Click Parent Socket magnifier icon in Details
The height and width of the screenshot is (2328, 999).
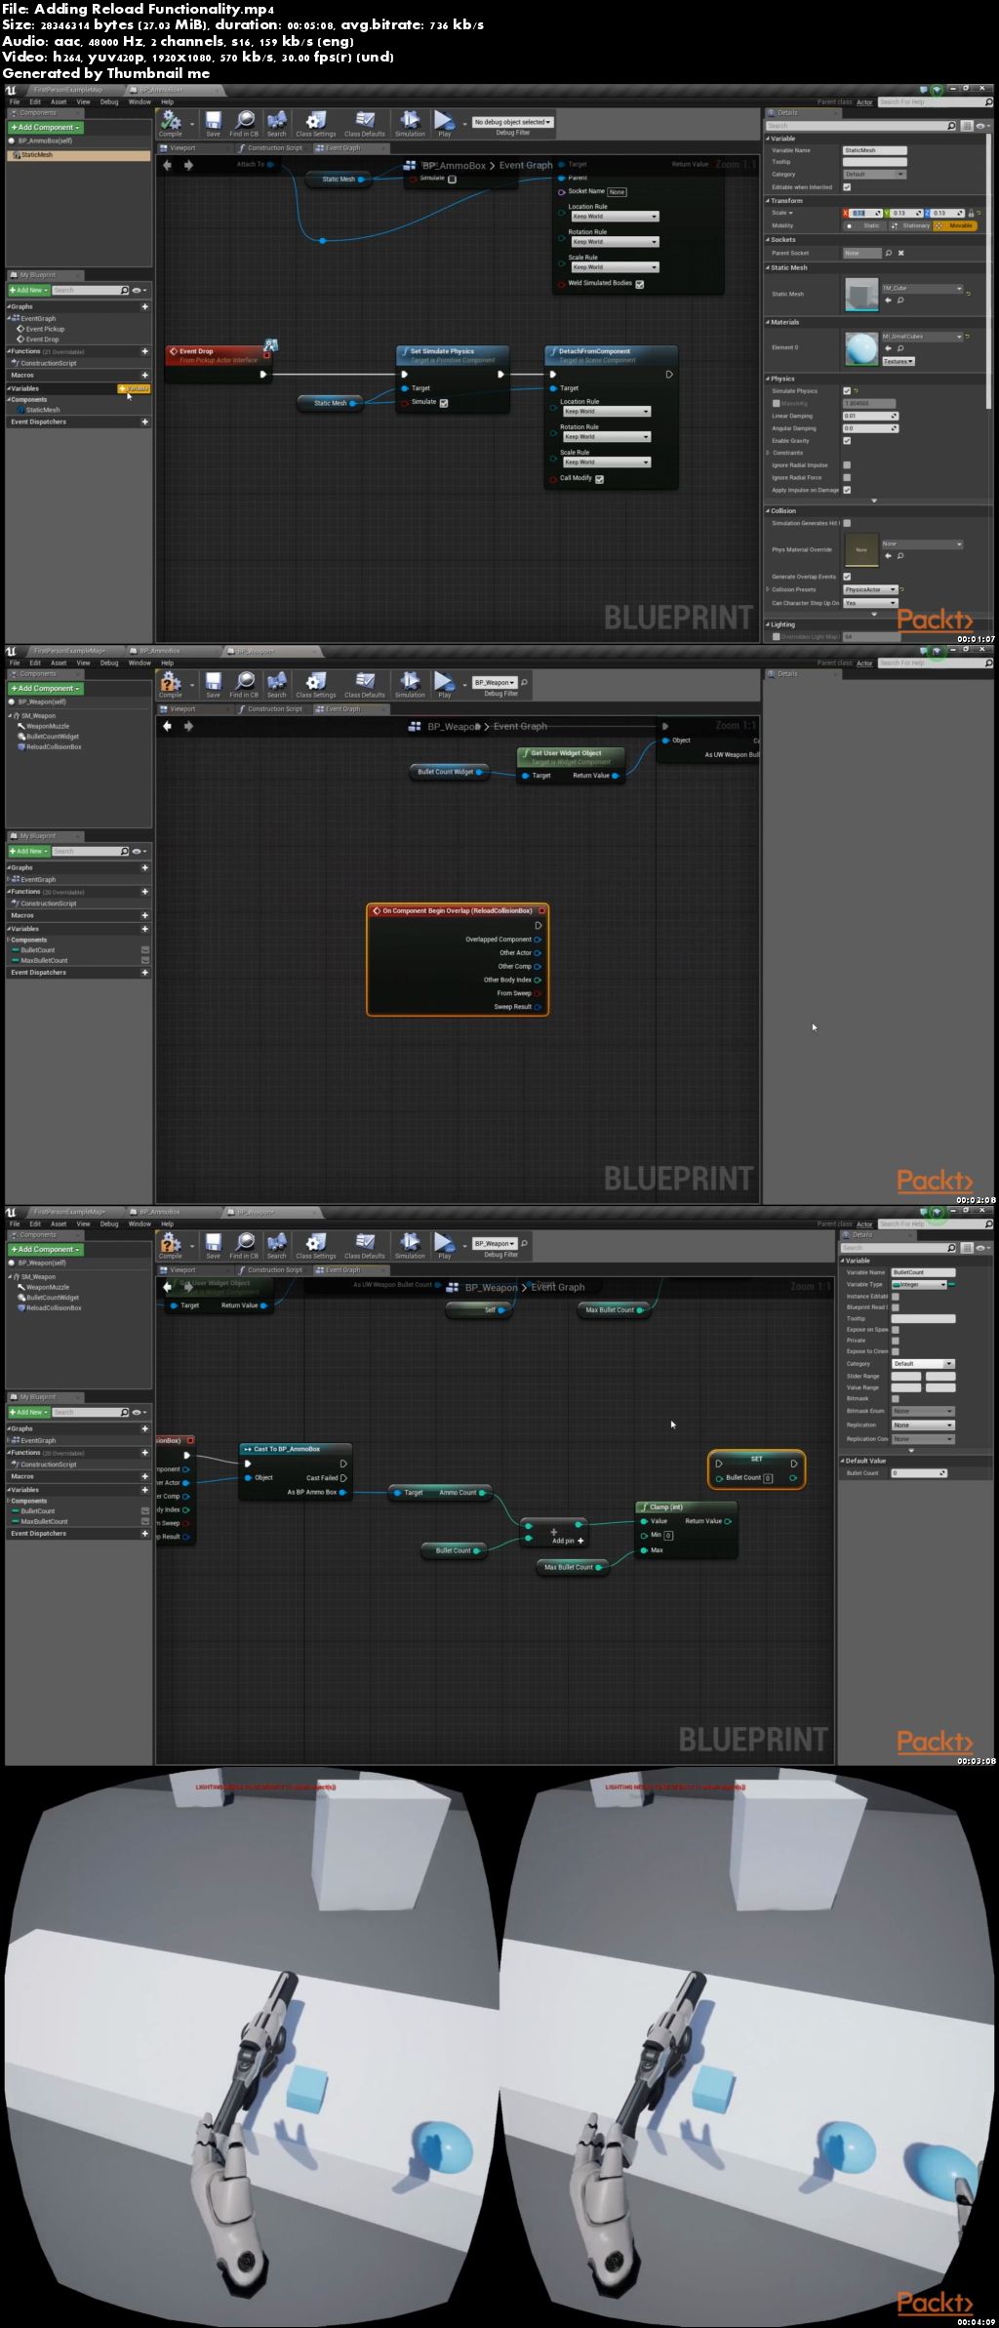[888, 253]
